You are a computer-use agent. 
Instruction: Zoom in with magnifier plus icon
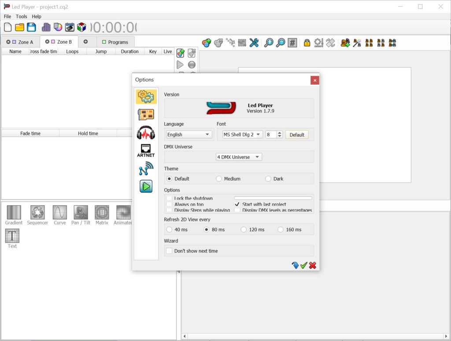[269, 43]
